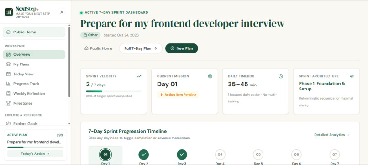Toggle Day 5 node 05
The image size is (368, 165).
(x=258, y=154)
